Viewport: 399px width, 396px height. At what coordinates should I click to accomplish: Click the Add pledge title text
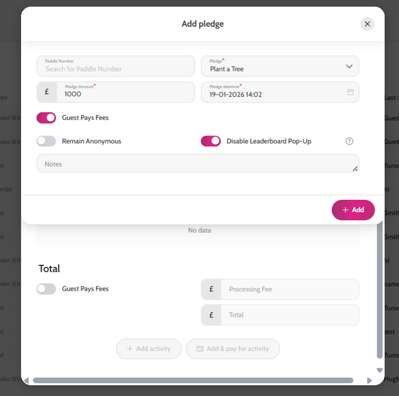[x=203, y=24]
